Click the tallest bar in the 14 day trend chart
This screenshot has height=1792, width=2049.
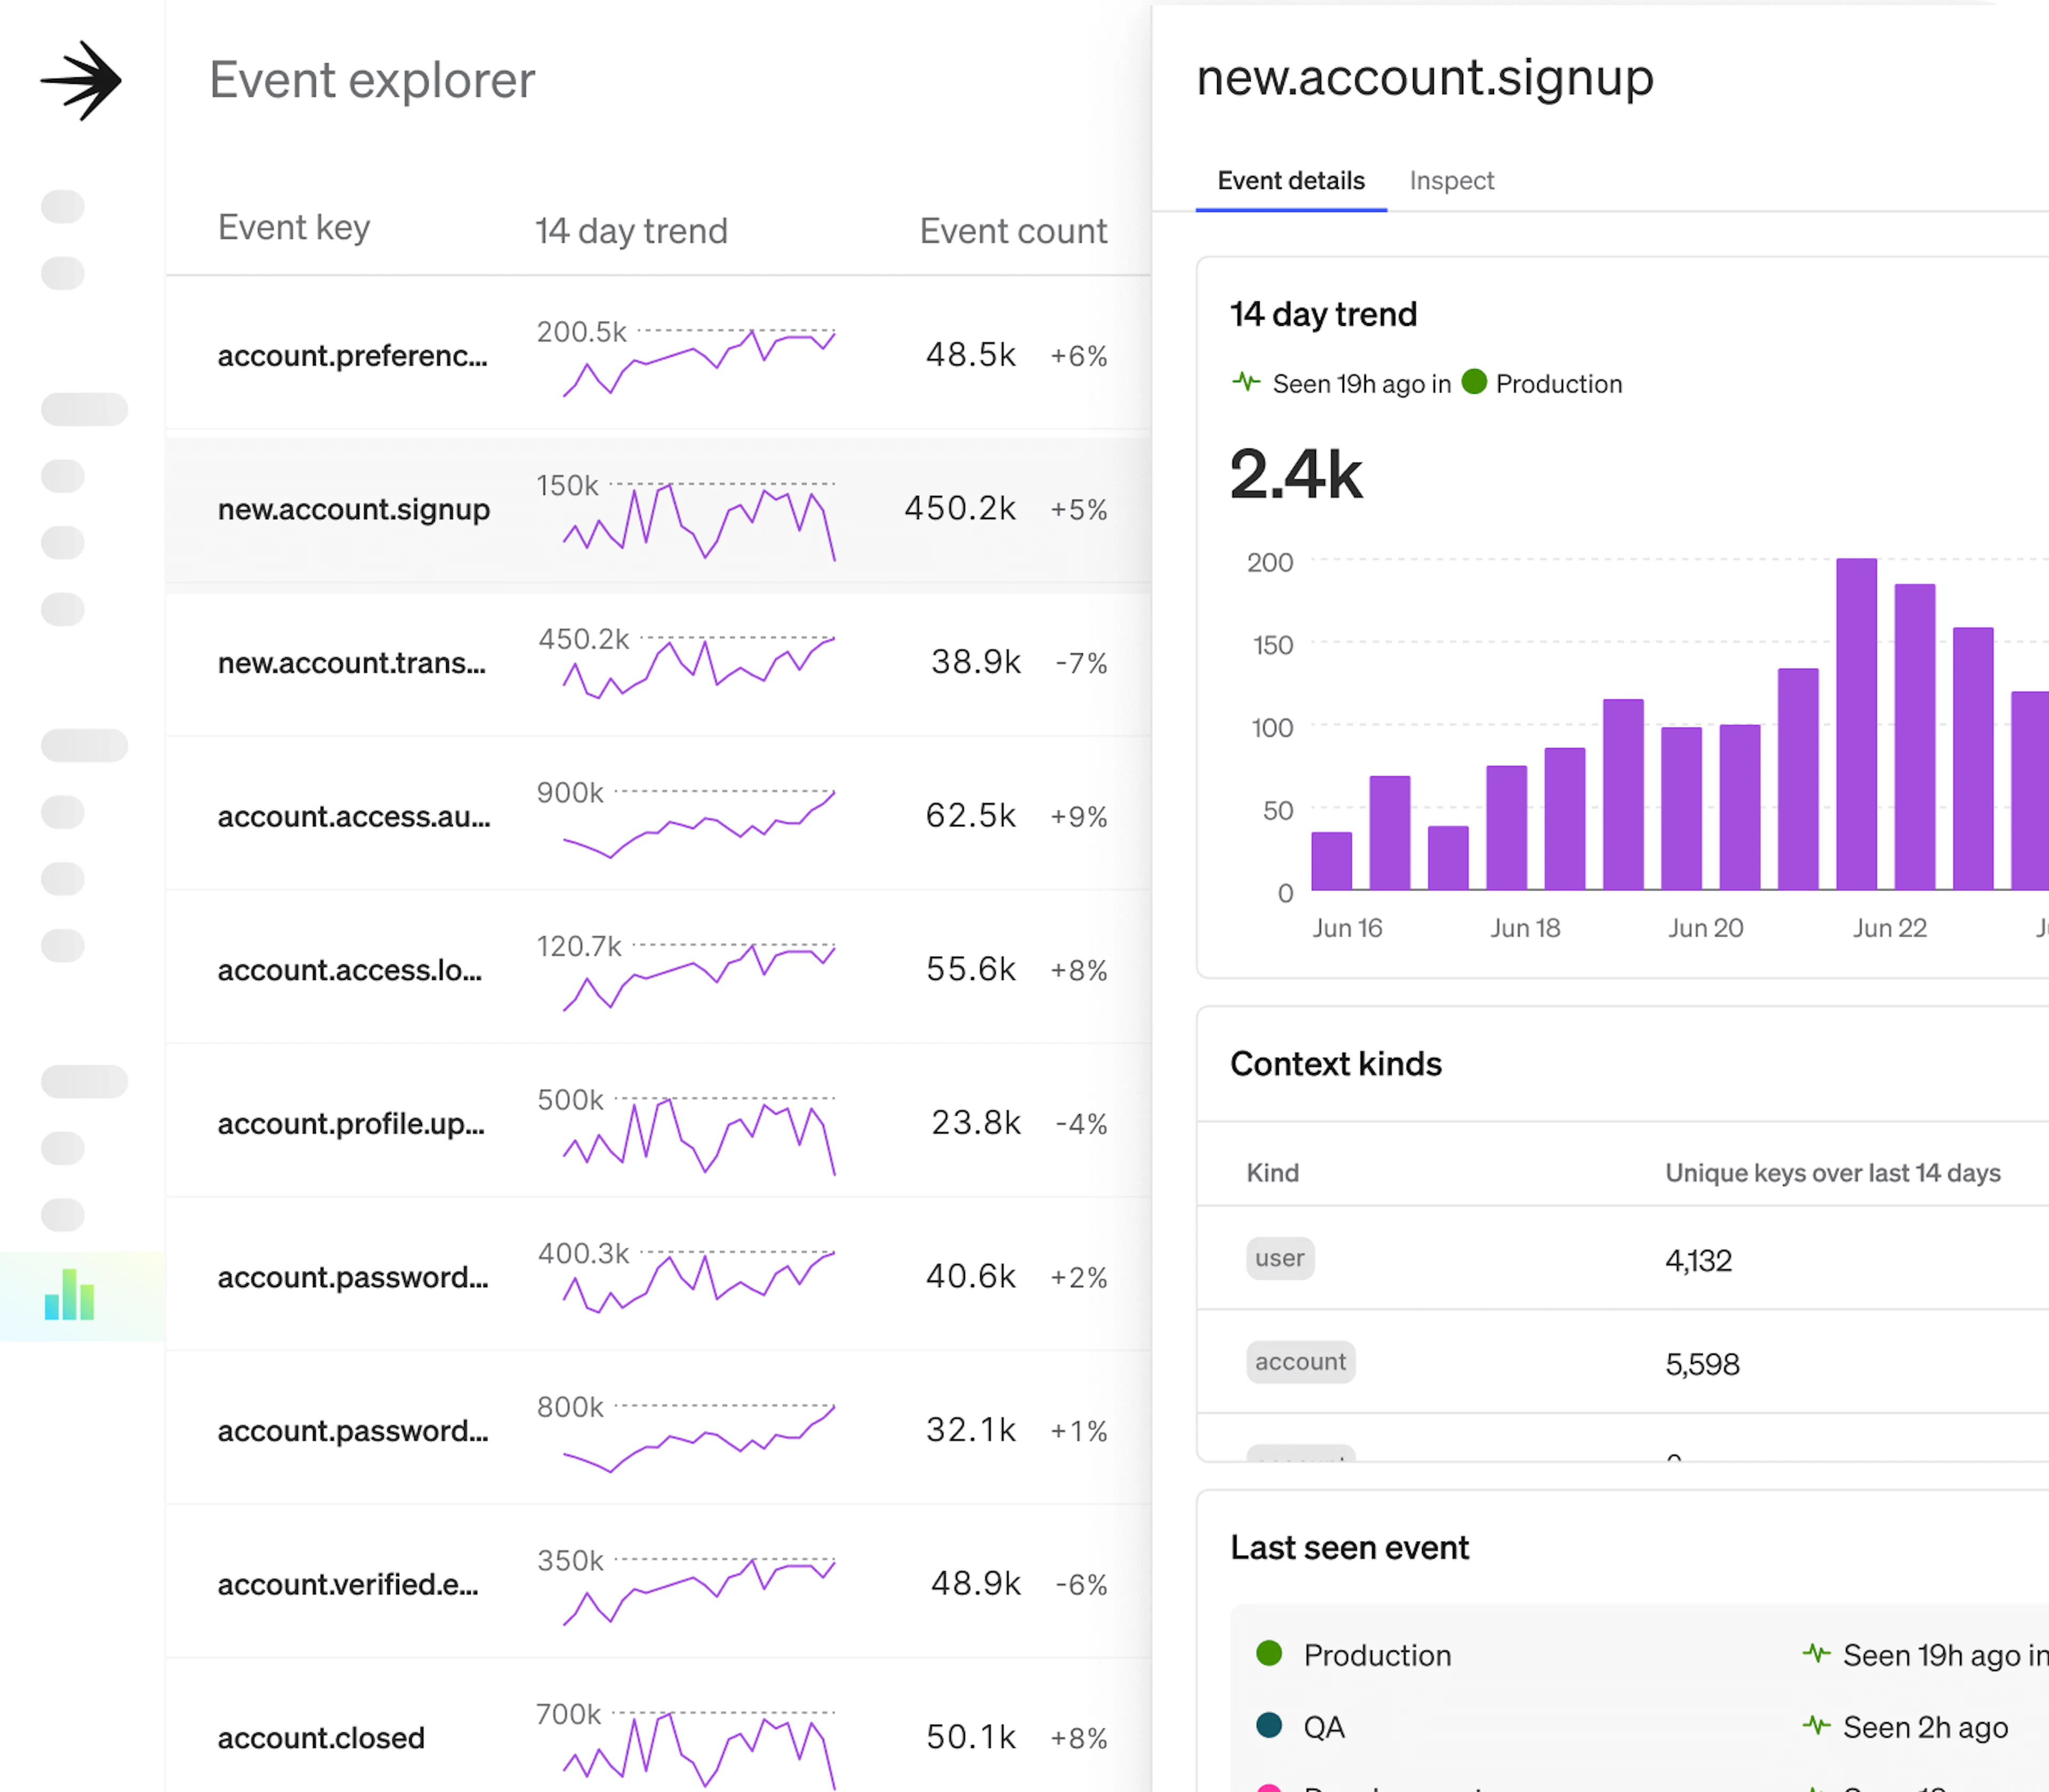(x=1856, y=724)
